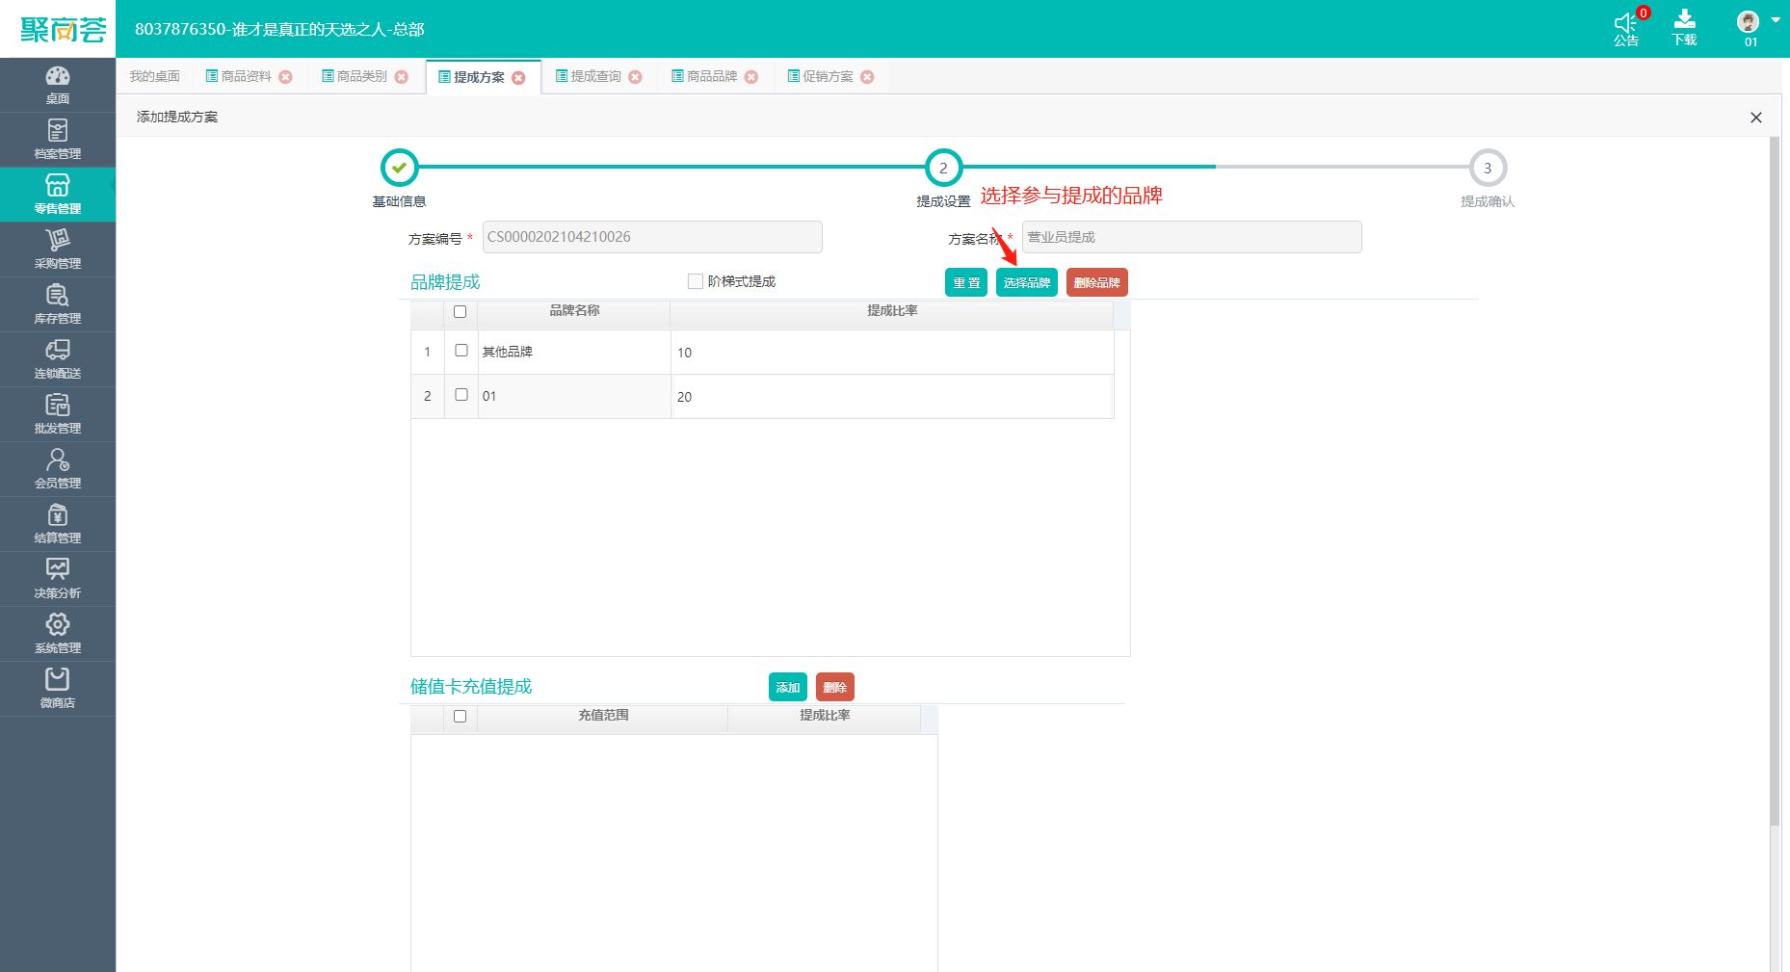
Task: Click the 删除品牌 button
Action: click(1097, 282)
